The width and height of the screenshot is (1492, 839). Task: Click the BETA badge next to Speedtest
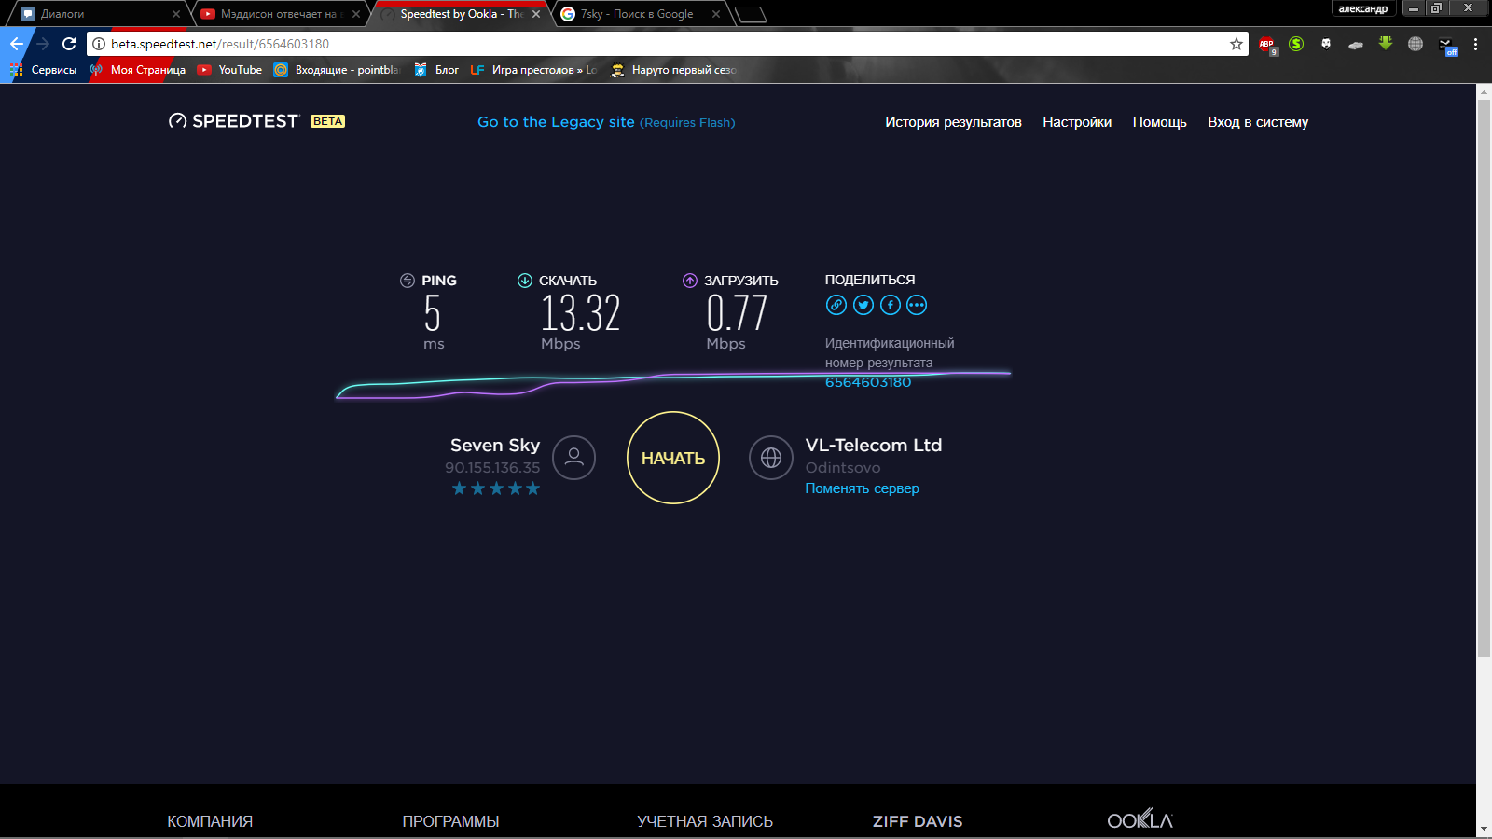tap(328, 121)
